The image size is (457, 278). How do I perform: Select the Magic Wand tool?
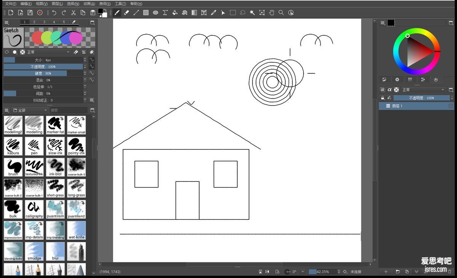pos(252,13)
